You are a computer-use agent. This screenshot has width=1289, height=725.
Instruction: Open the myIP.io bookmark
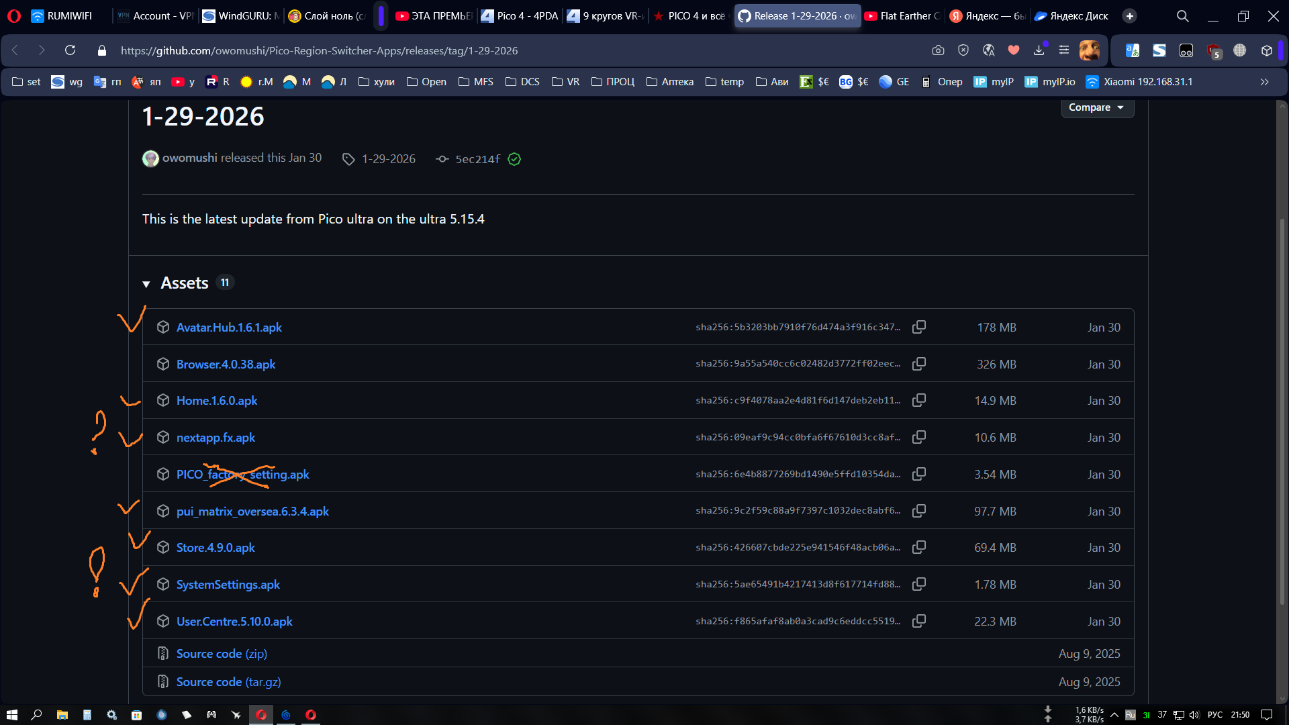[1050, 82]
